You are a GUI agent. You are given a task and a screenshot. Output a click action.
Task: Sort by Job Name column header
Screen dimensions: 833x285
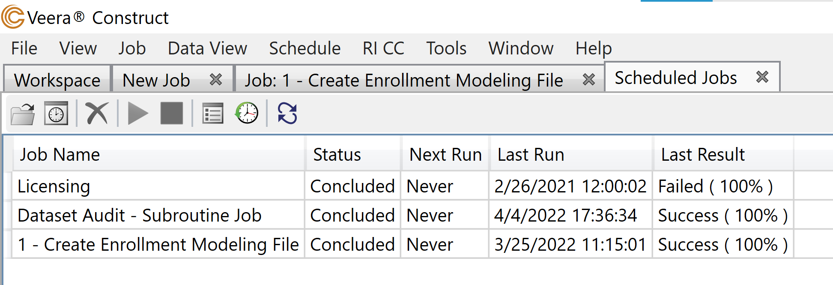[158, 154]
